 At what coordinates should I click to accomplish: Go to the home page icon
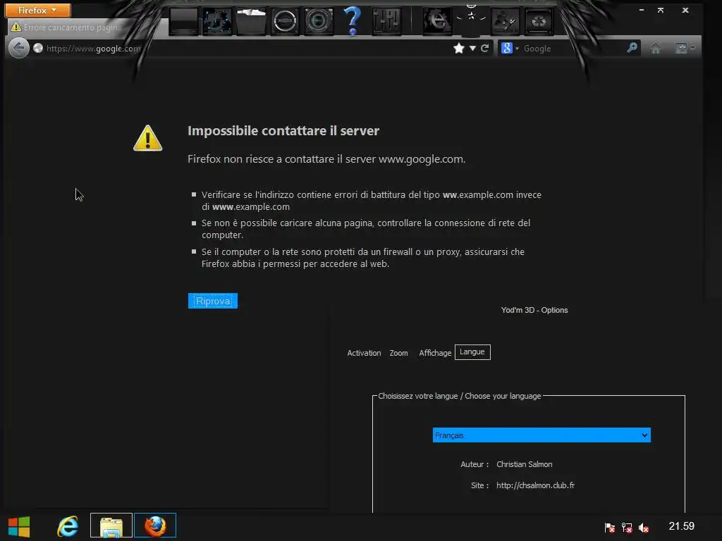click(655, 48)
